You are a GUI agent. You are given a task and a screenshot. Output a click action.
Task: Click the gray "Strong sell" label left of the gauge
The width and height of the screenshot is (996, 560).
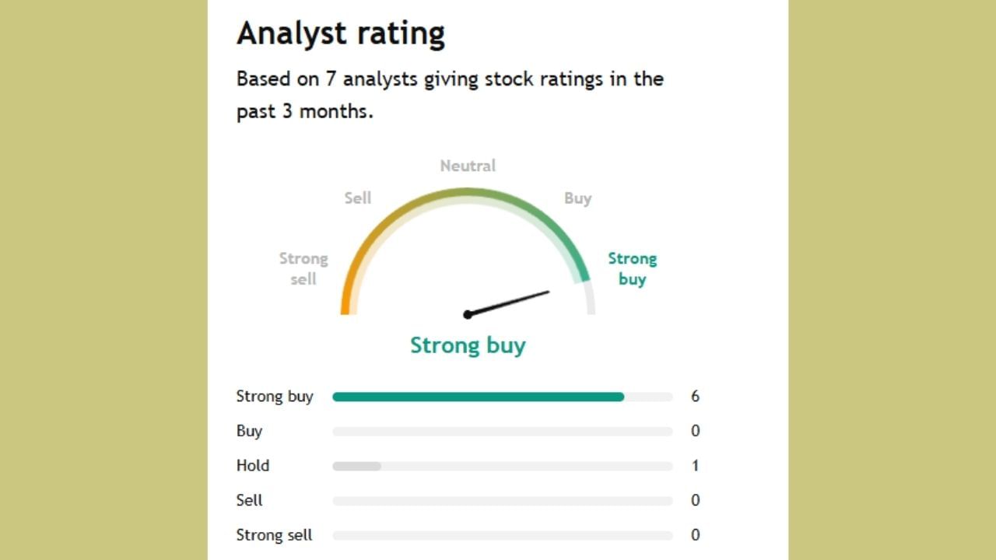(x=303, y=268)
